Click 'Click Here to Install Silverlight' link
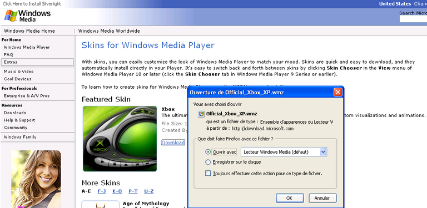Screen dimensions: 427x208 [x=32, y=4]
